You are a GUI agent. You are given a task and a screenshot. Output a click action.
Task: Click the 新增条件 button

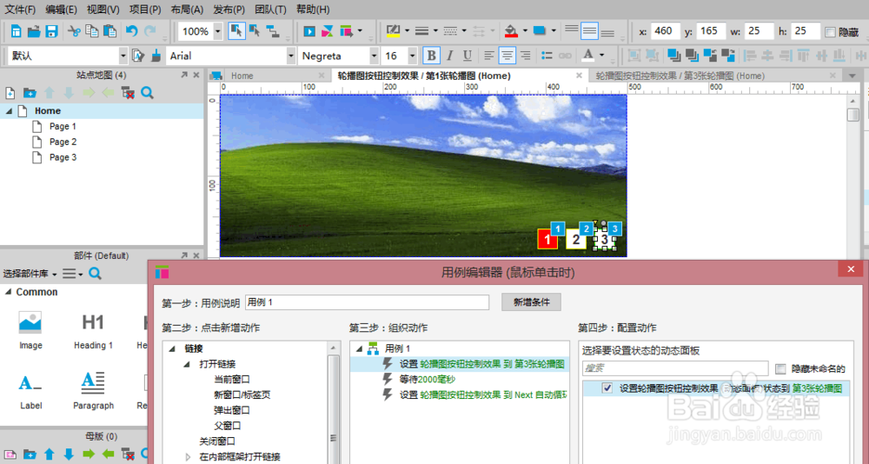[531, 302]
